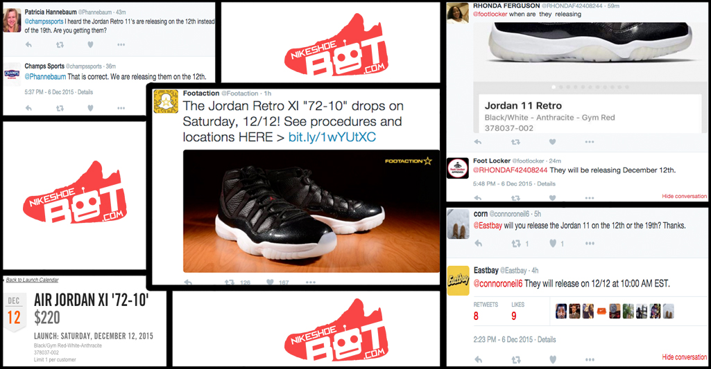Like Rhonda Ferguson's footlocker tweet
This screenshot has width=711, height=369.
click(x=552, y=142)
